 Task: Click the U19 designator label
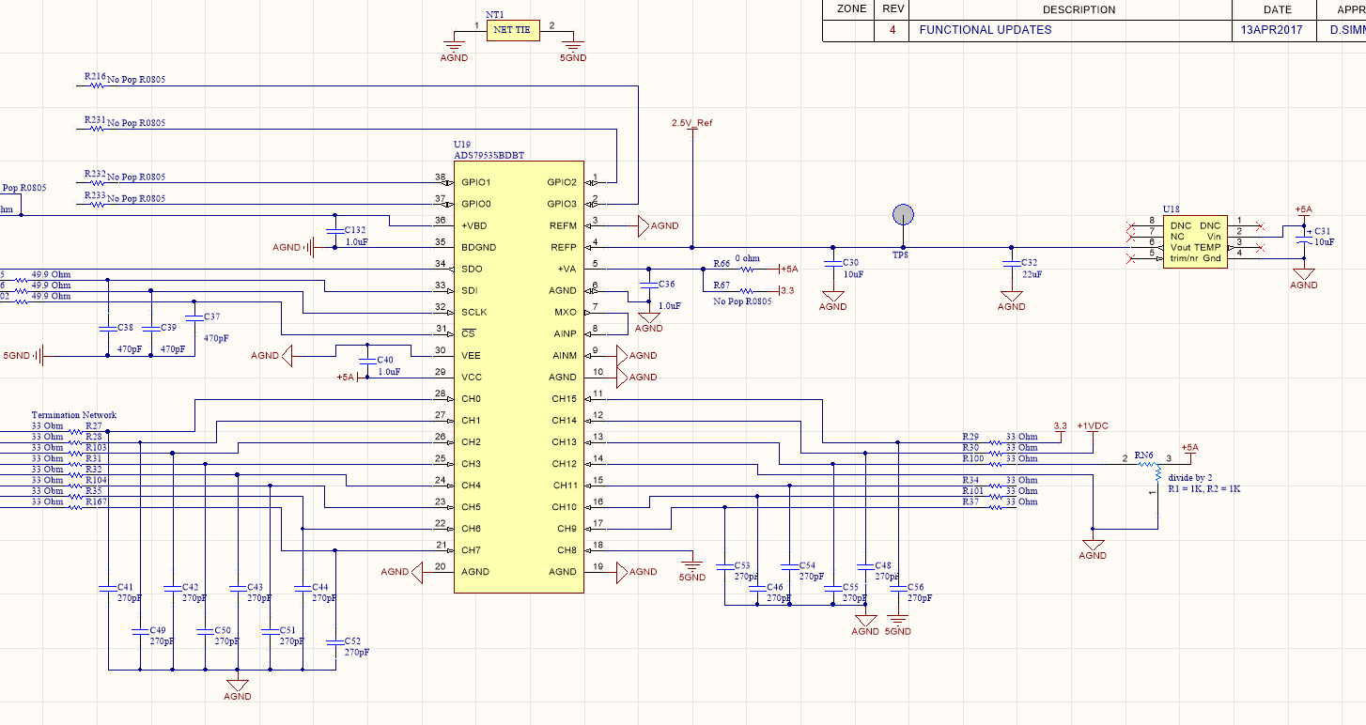(x=461, y=145)
